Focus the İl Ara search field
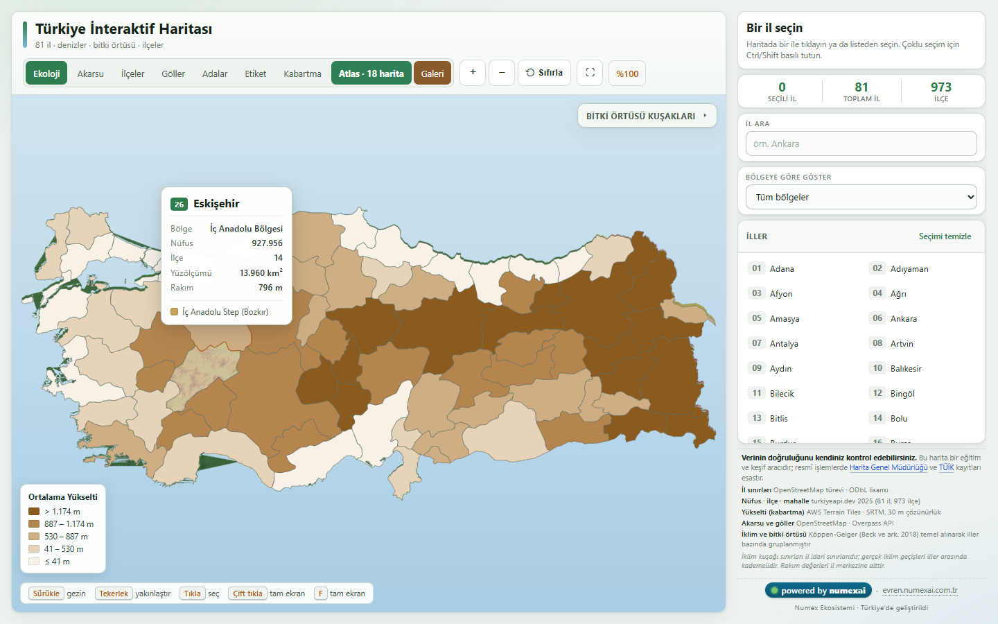The height and width of the screenshot is (624, 998). (861, 144)
